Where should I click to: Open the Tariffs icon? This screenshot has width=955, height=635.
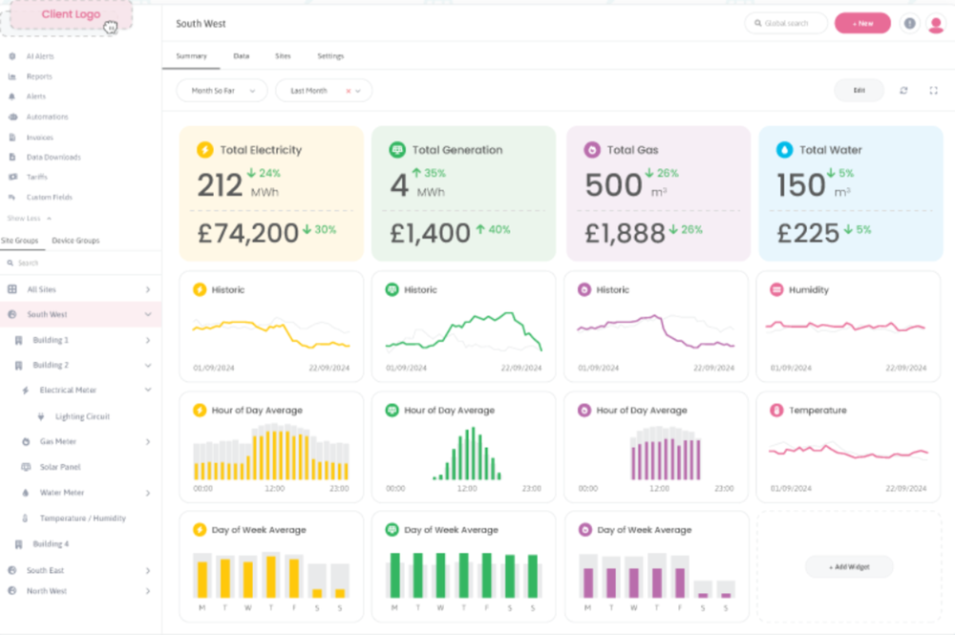pyautogui.click(x=12, y=178)
